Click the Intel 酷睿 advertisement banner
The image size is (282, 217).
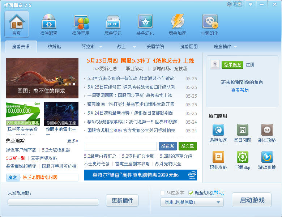click(140, 175)
